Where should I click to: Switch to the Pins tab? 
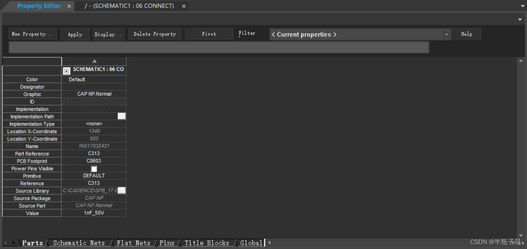tap(167, 243)
